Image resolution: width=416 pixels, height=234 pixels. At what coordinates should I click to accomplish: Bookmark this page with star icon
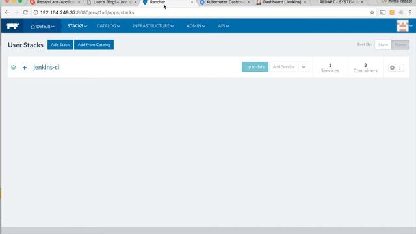(x=372, y=12)
